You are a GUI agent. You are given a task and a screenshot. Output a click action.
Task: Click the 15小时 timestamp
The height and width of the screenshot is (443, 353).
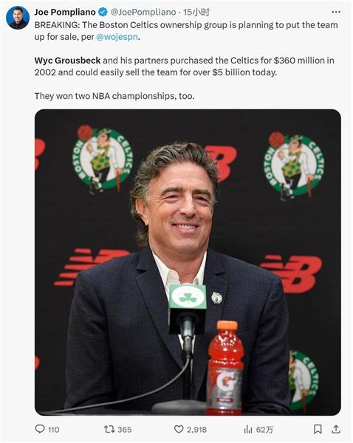[196, 12]
